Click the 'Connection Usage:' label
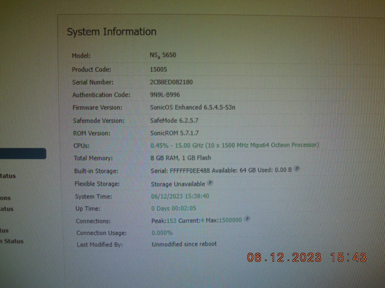Image resolution: width=385 pixels, height=288 pixels. 102,233
